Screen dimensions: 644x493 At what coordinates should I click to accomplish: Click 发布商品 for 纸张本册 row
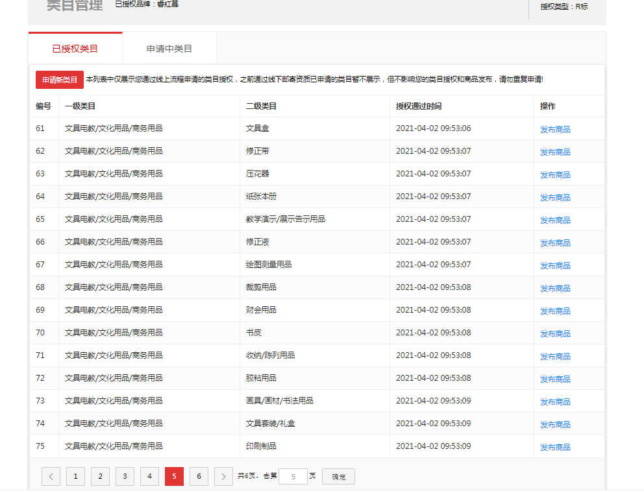(x=555, y=198)
